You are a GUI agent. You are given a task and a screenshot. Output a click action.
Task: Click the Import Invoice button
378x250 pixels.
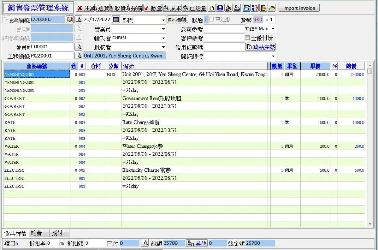(x=299, y=8)
